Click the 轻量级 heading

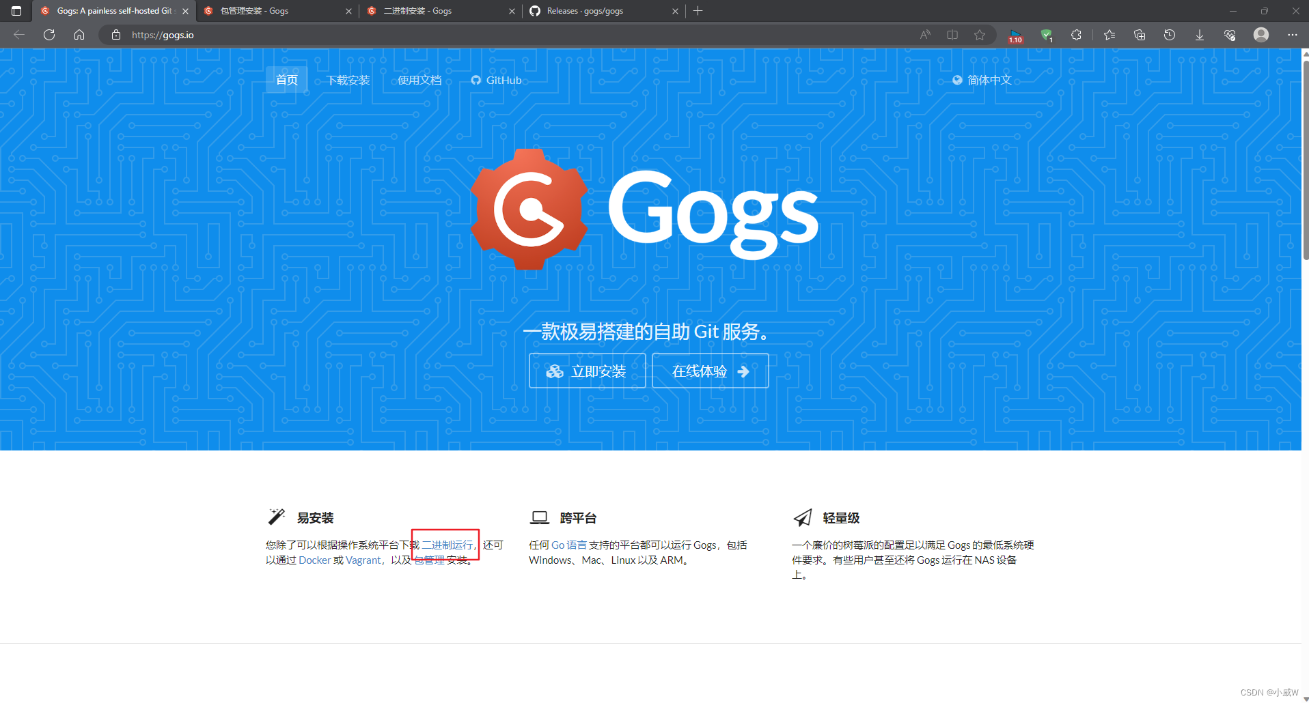841,518
